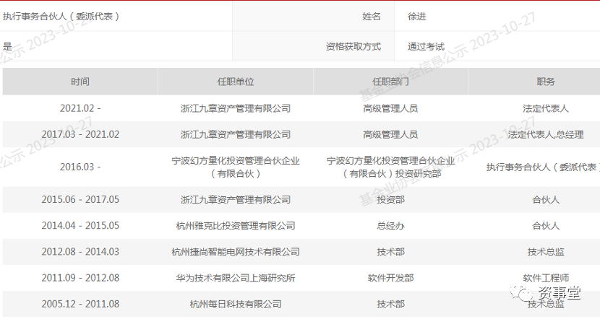Click the 时间 column header
Screen dimensions: 600x319
[x=80, y=82]
